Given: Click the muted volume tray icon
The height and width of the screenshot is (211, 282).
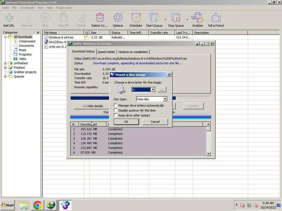Looking at the screenshot, I should [256, 205].
